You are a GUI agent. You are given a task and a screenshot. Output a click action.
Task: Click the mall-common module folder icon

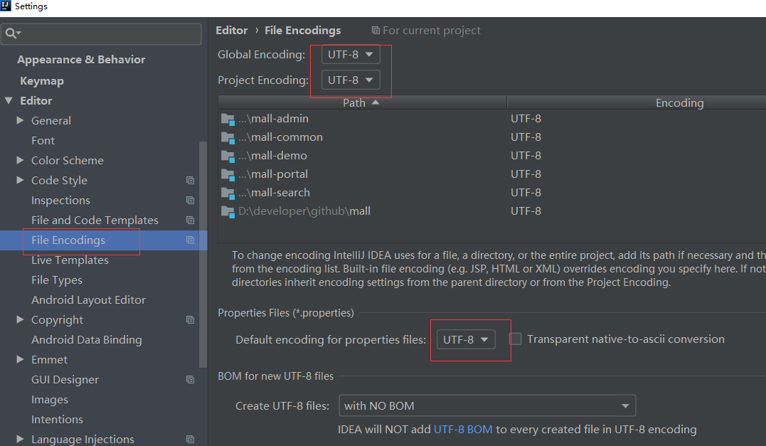coord(228,137)
